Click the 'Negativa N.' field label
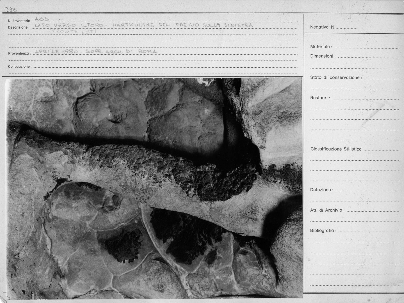 pos(323,27)
